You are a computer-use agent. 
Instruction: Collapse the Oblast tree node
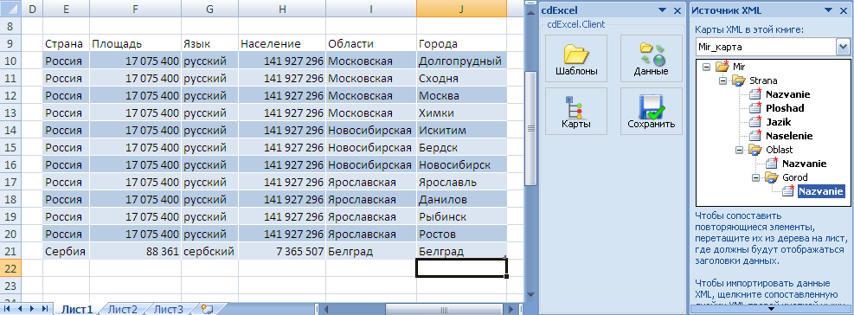[x=739, y=150]
